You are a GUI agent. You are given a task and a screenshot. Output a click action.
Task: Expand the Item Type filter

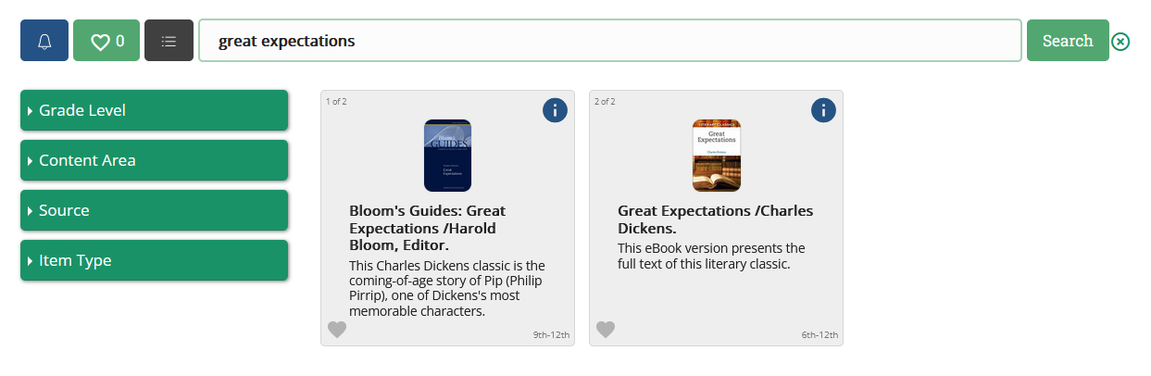pos(155,260)
